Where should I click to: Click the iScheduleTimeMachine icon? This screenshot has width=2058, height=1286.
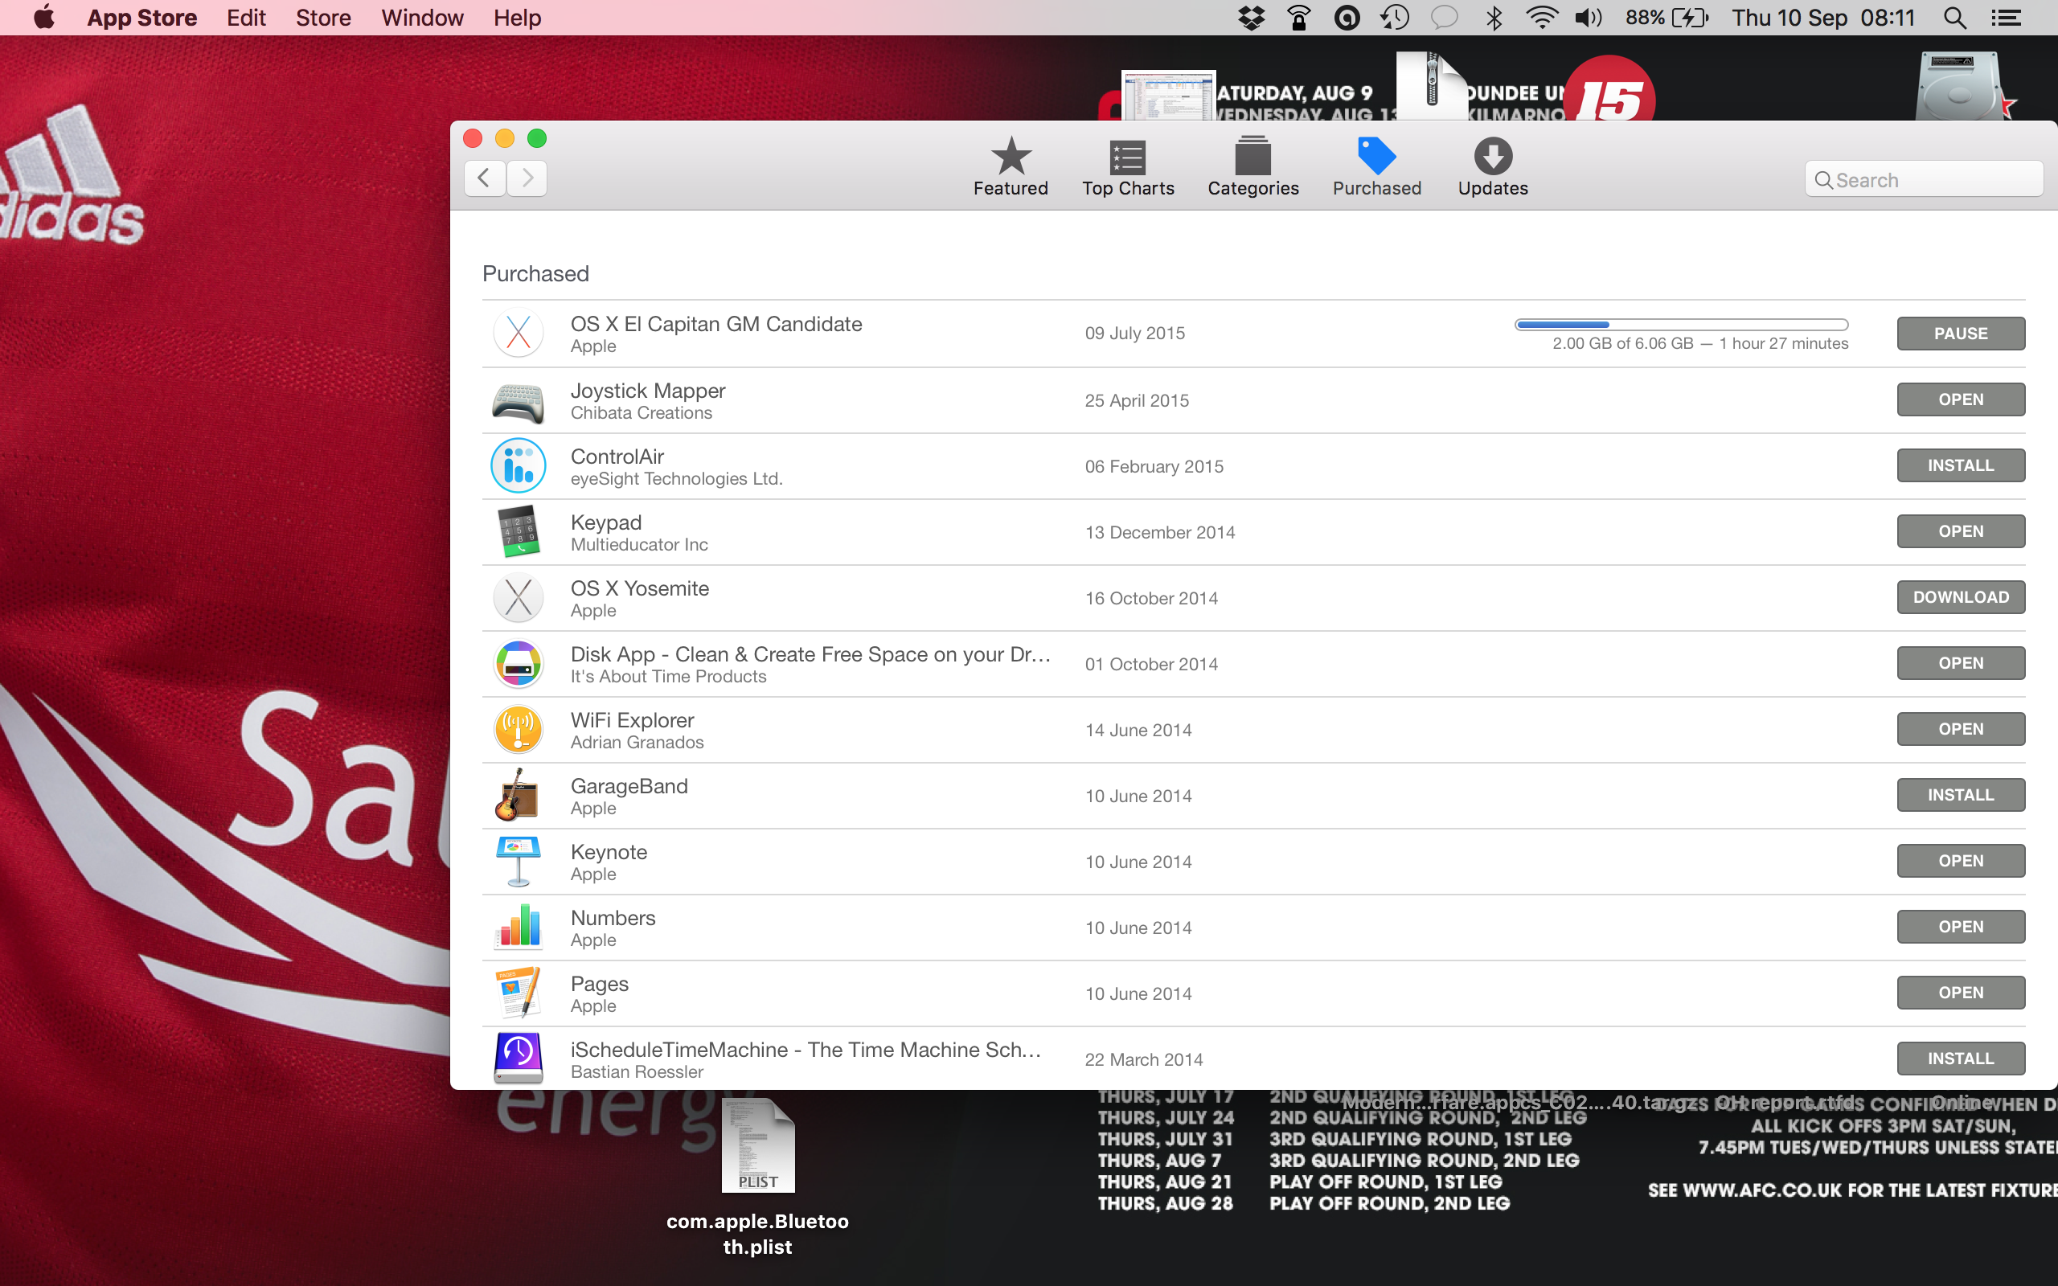point(518,1058)
